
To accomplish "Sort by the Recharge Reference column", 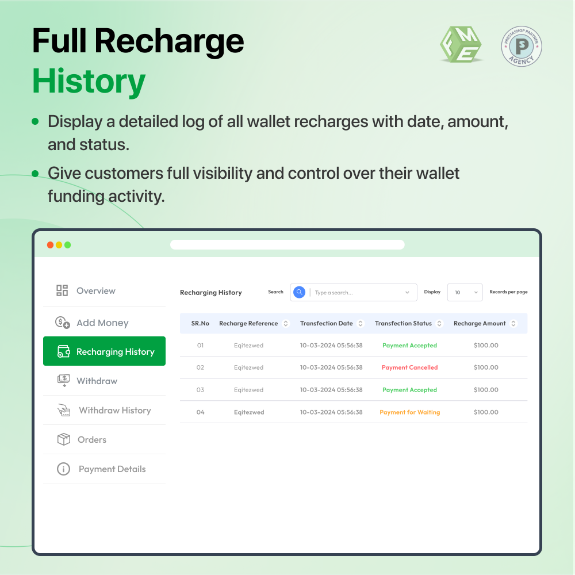I will [286, 323].
